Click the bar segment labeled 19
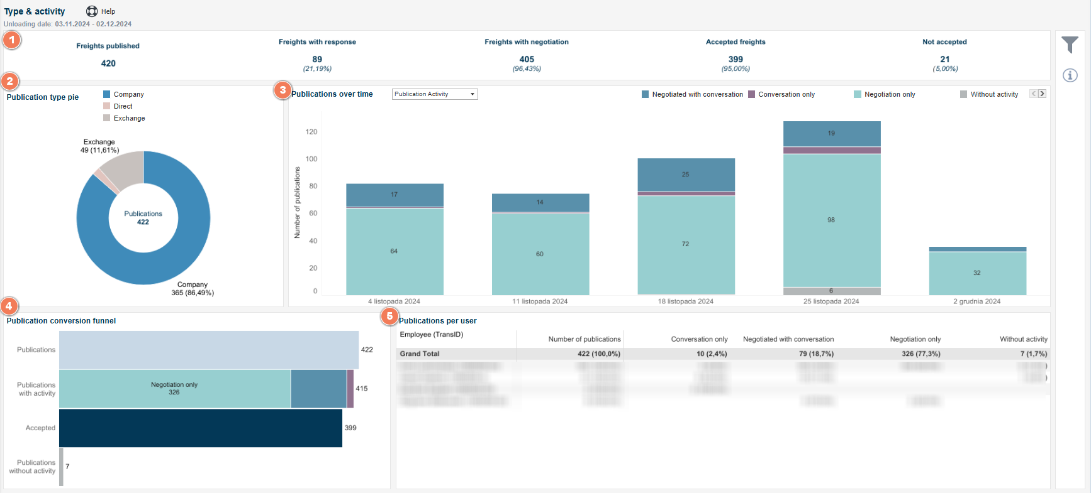This screenshot has width=1091, height=493. click(832, 133)
